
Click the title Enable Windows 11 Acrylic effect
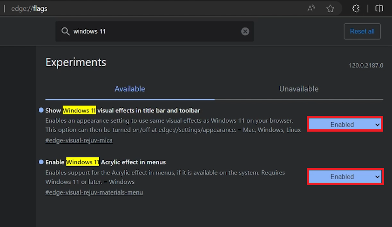pos(106,162)
